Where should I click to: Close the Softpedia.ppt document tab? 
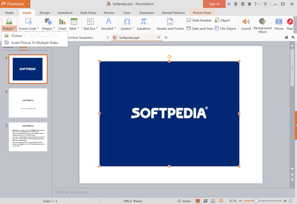[x=159, y=37]
